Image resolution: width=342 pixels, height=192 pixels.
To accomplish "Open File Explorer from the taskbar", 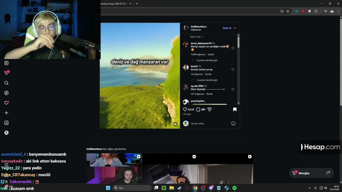I will tap(172, 188).
